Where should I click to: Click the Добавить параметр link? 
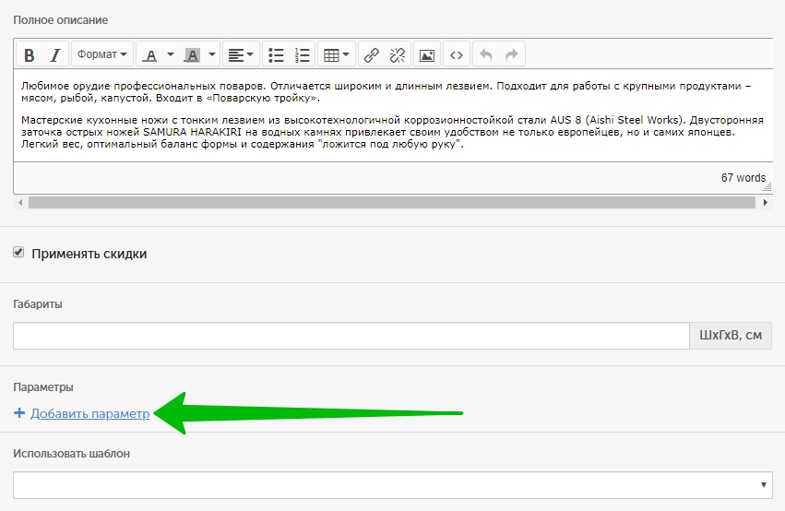[89, 414]
